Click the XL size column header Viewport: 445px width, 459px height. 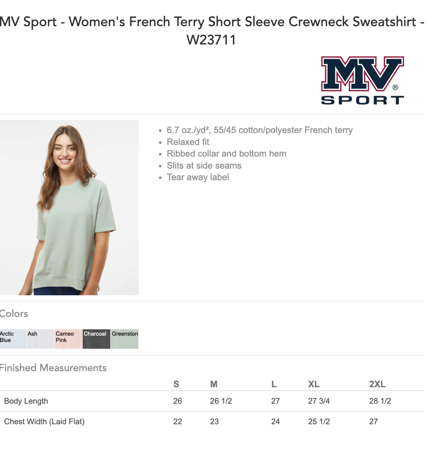click(314, 384)
